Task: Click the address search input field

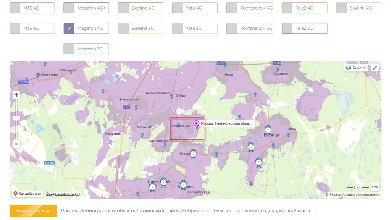Action: point(186,211)
